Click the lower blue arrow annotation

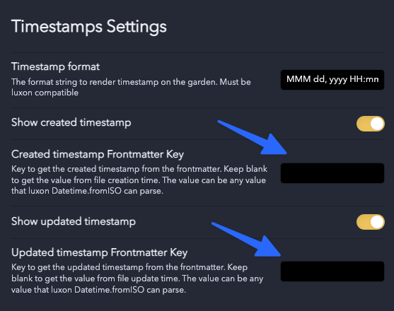point(247,240)
